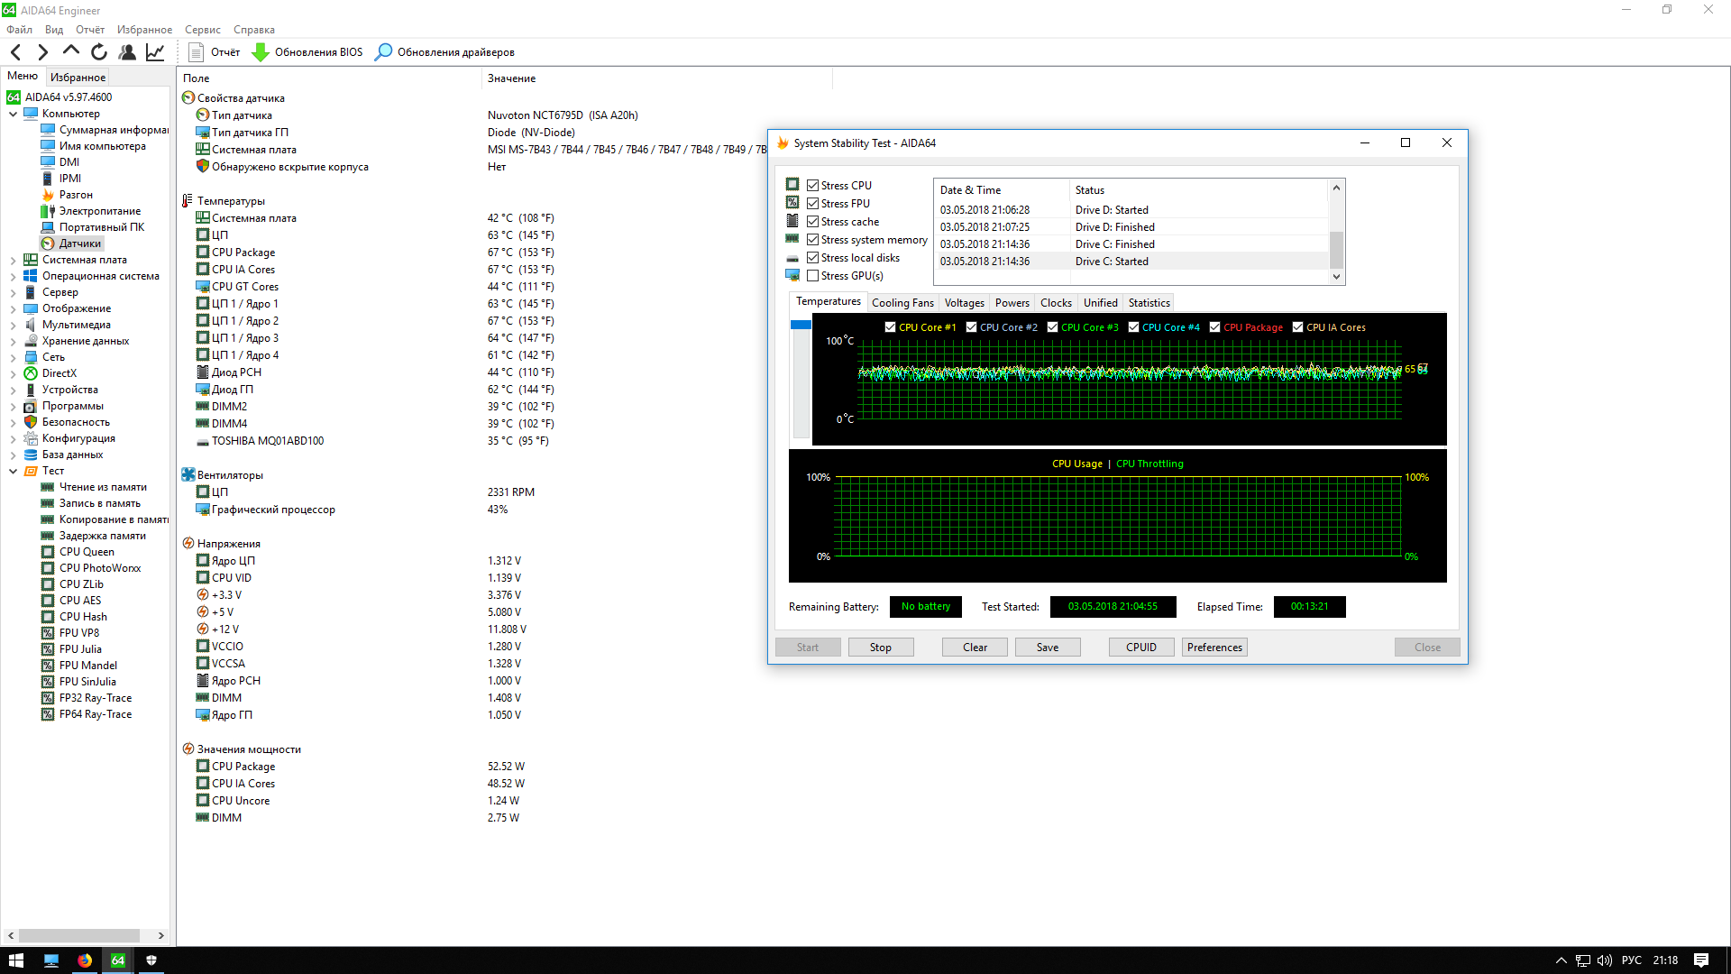Viewport: 1731px width, 974px height.
Task: Click the user profile toolbar icon
Action: (127, 52)
